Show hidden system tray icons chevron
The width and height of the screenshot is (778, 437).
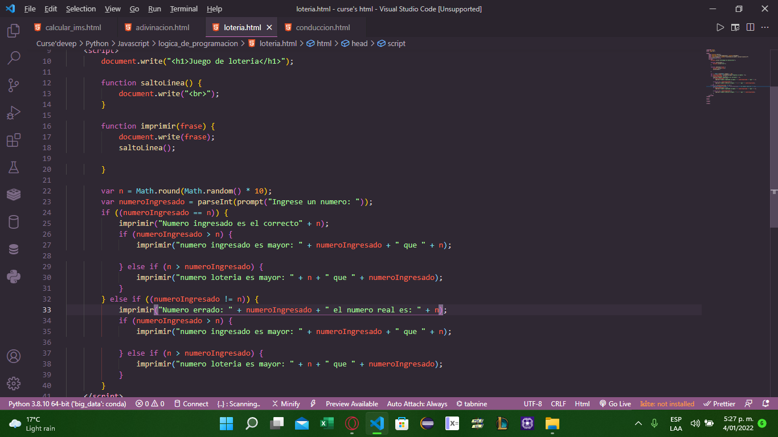click(638, 423)
